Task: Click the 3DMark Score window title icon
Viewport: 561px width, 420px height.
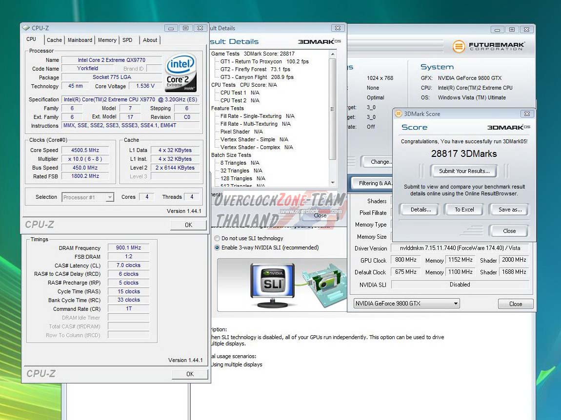Action: 398,114
